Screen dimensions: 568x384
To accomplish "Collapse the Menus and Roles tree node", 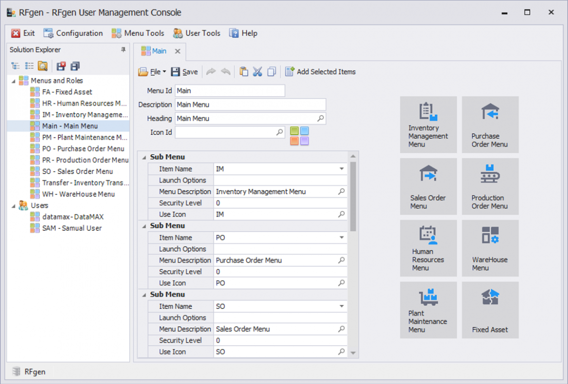I will point(13,81).
